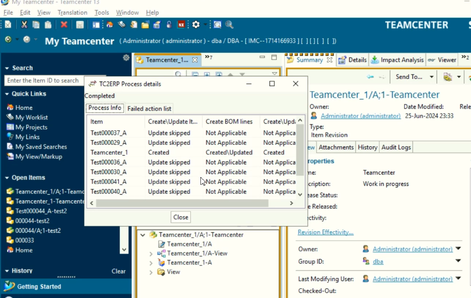Open the Translation menu
The width and height of the screenshot is (471, 298).
[x=72, y=12]
